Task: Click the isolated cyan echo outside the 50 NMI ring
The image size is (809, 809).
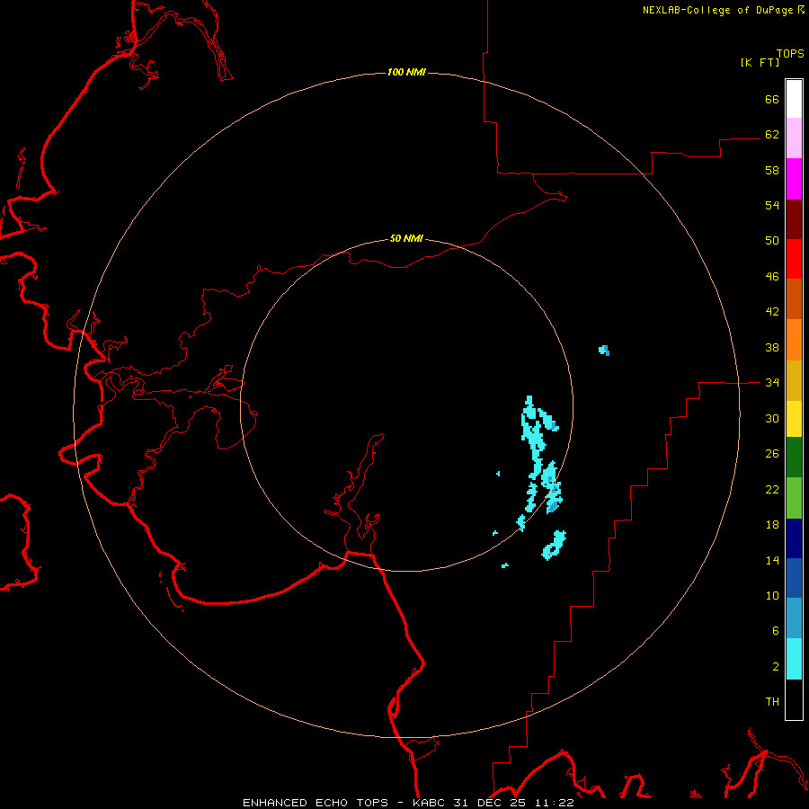Action: click(604, 351)
